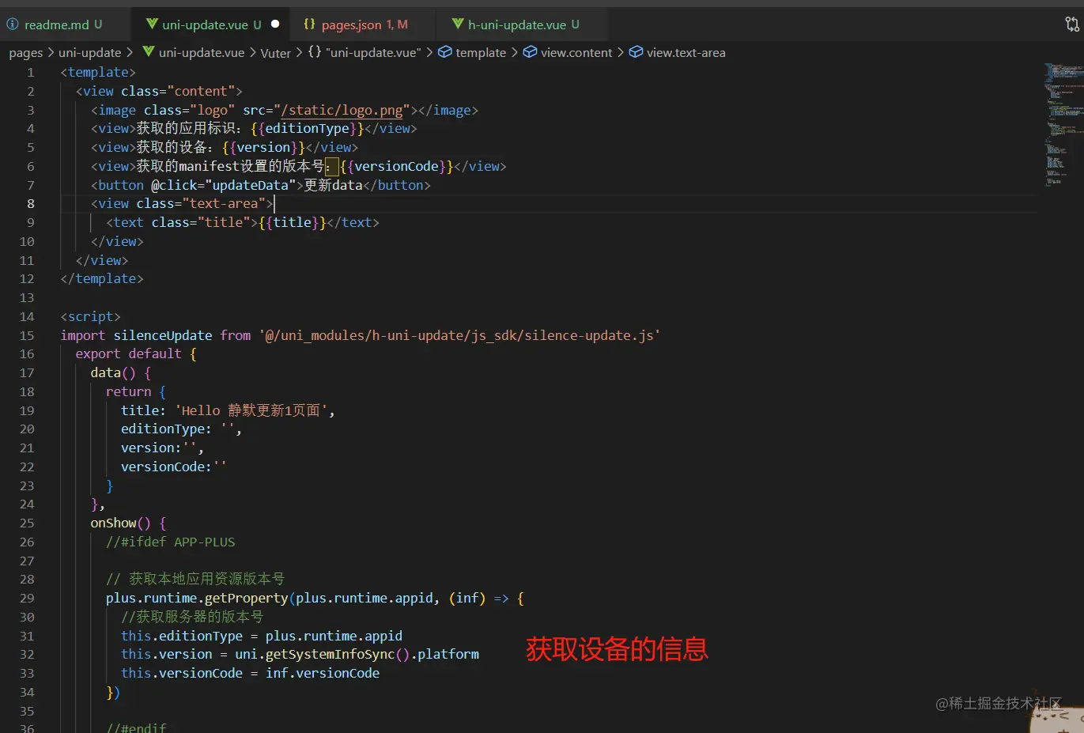Click the {{version}} interpolation on line 5
The width and height of the screenshot is (1084, 733).
pos(264,147)
